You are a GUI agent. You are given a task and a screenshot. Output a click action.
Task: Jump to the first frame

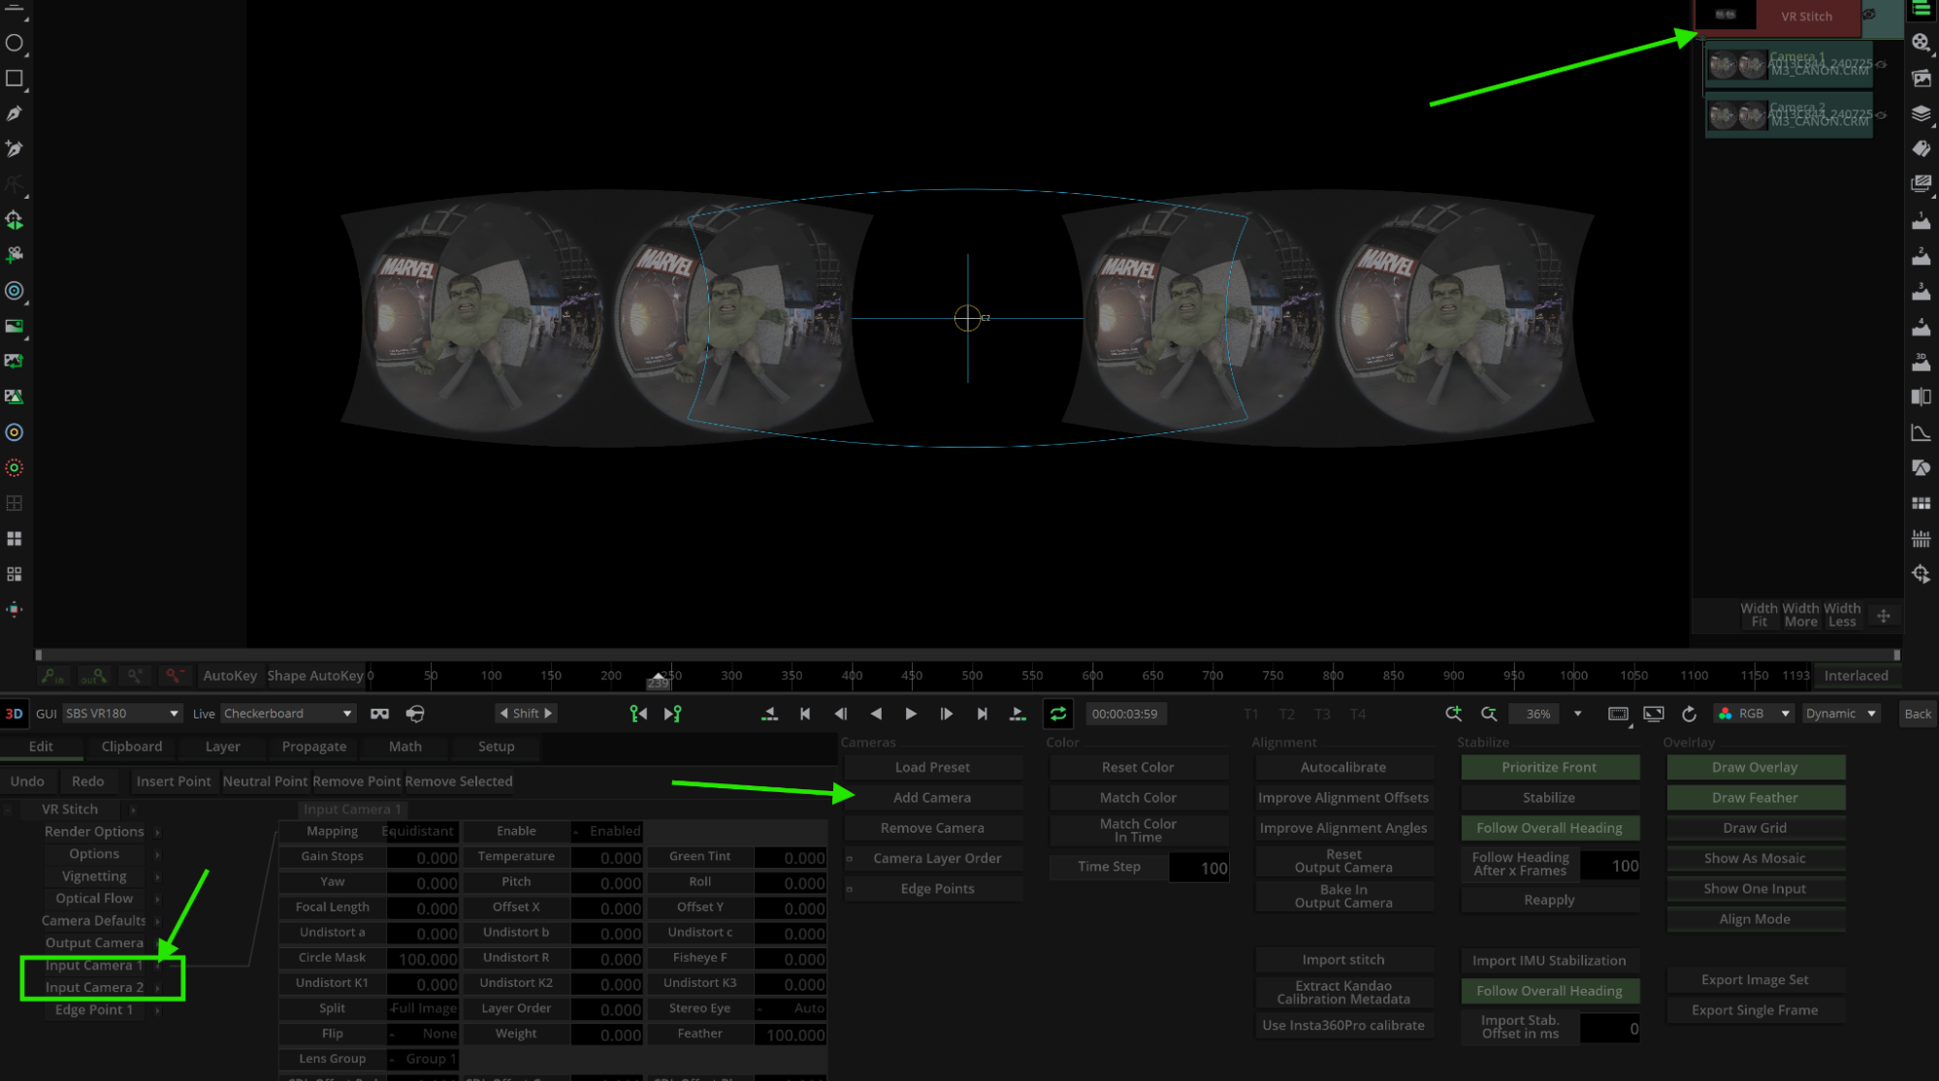(805, 714)
